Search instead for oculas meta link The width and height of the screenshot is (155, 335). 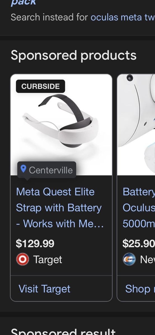pos(123,17)
